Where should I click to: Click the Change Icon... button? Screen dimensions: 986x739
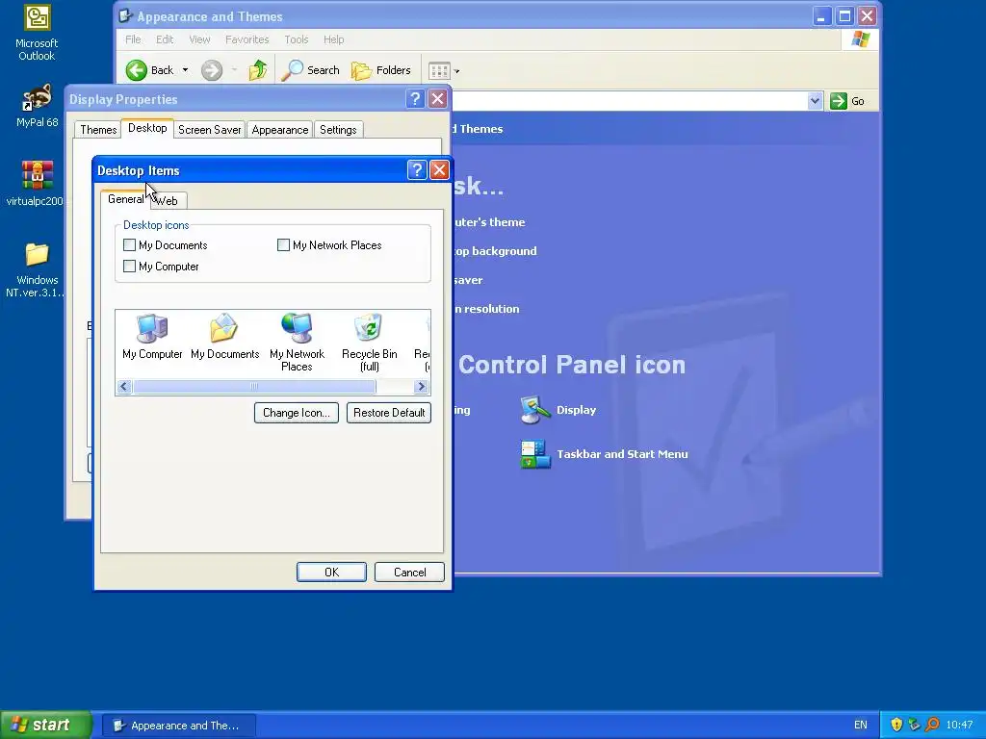[297, 413]
